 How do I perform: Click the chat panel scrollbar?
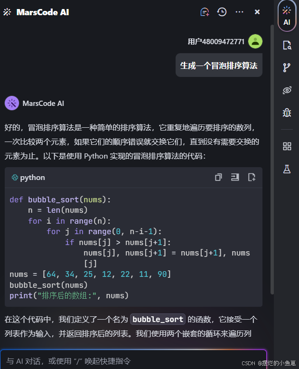pos(272,159)
